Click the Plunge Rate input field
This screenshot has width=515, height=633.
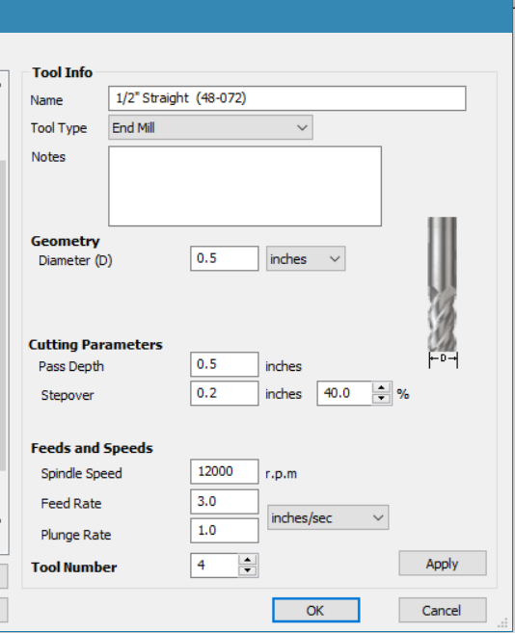tap(225, 531)
